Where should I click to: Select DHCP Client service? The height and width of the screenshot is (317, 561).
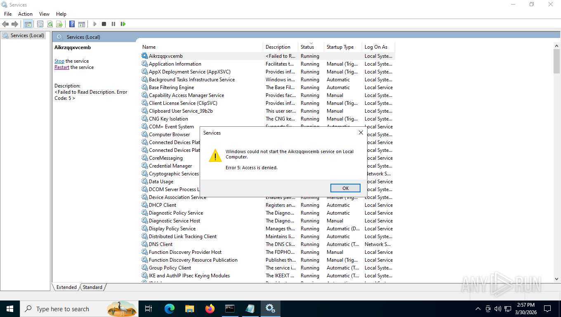pyautogui.click(x=268, y=205)
